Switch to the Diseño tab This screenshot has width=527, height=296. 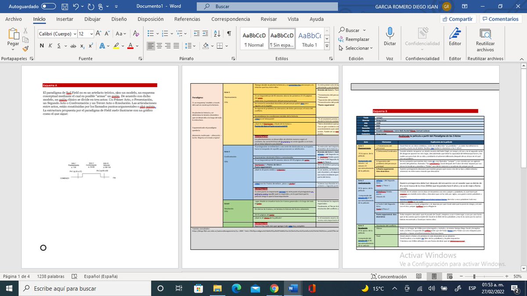(x=119, y=19)
